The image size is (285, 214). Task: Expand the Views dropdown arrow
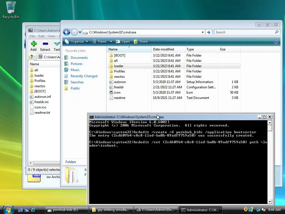click(x=111, y=42)
